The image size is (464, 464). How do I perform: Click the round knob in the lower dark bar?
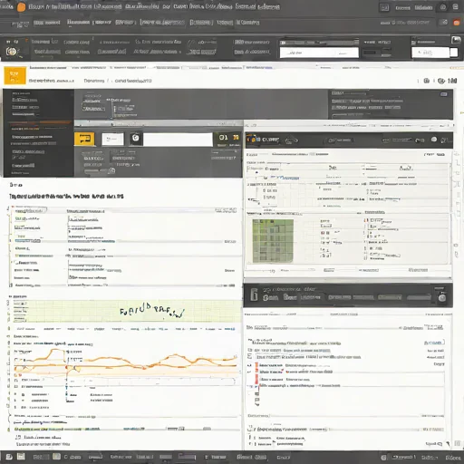pyautogui.click(x=442, y=298)
